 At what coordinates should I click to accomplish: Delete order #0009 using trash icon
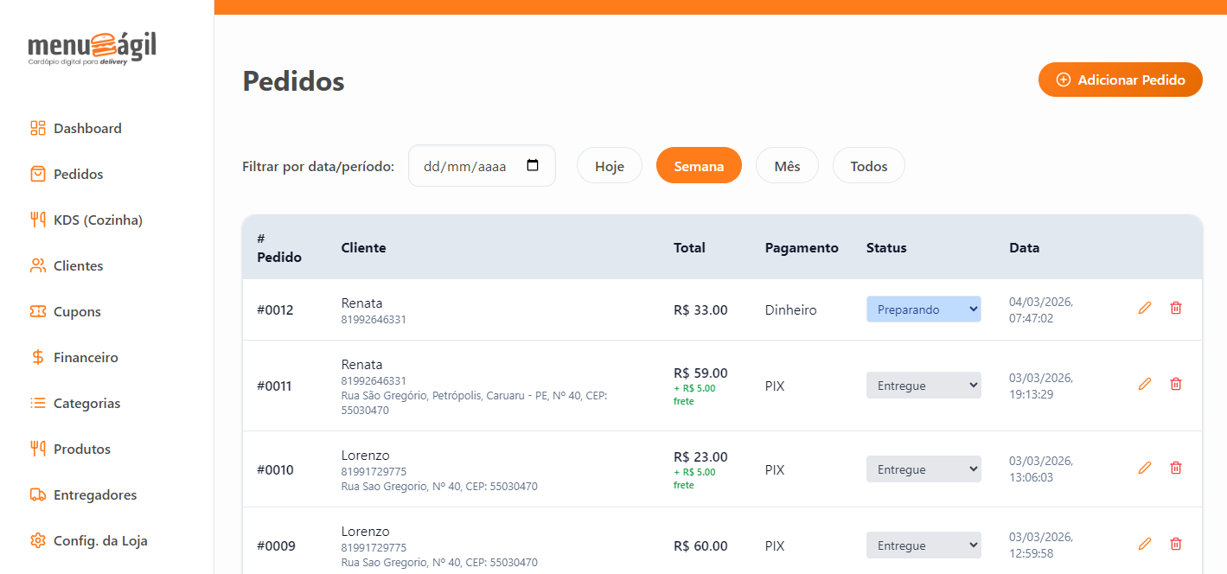[x=1175, y=544]
